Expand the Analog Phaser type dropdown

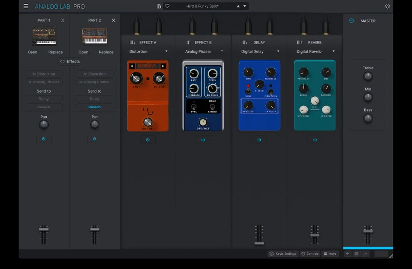tap(222, 51)
